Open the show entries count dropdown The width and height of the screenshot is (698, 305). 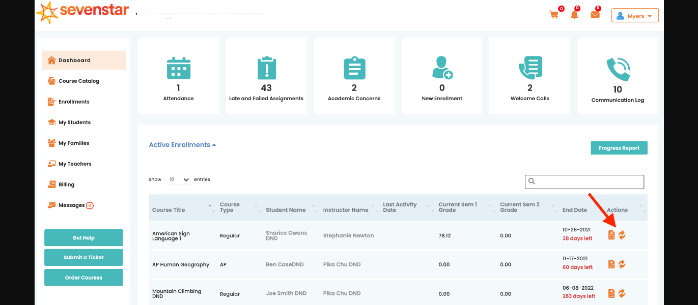[x=177, y=179]
